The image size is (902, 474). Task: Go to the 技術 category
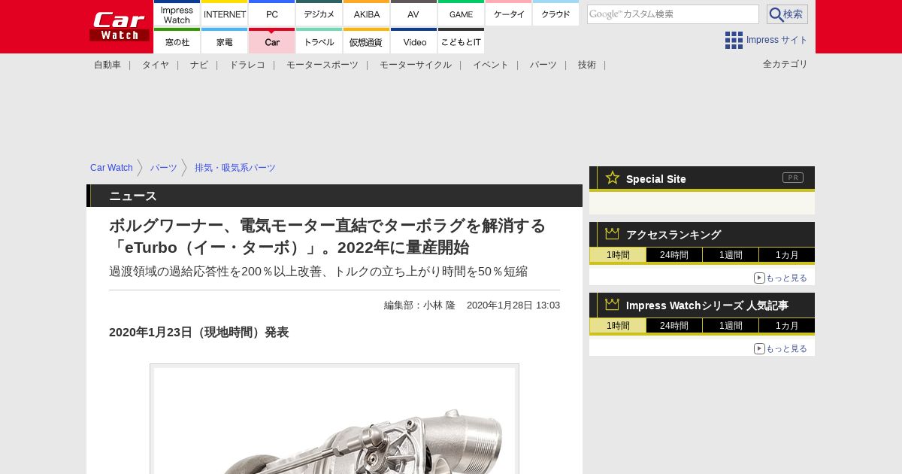(x=587, y=65)
